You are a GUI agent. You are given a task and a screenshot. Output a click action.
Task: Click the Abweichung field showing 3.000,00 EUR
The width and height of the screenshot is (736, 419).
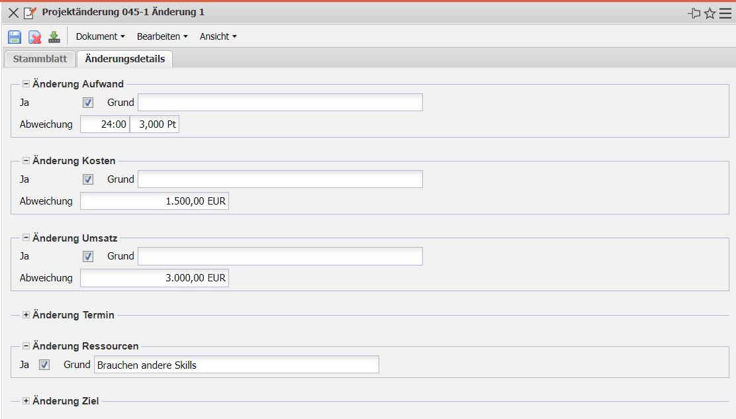[x=154, y=278]
